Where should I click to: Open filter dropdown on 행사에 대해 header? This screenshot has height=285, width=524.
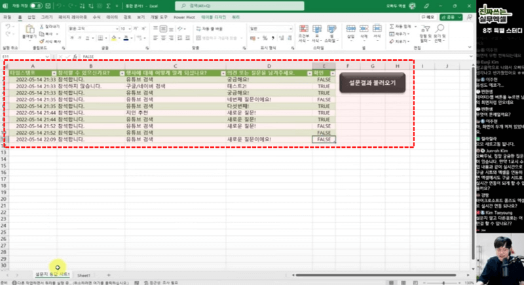coord(223,73)
